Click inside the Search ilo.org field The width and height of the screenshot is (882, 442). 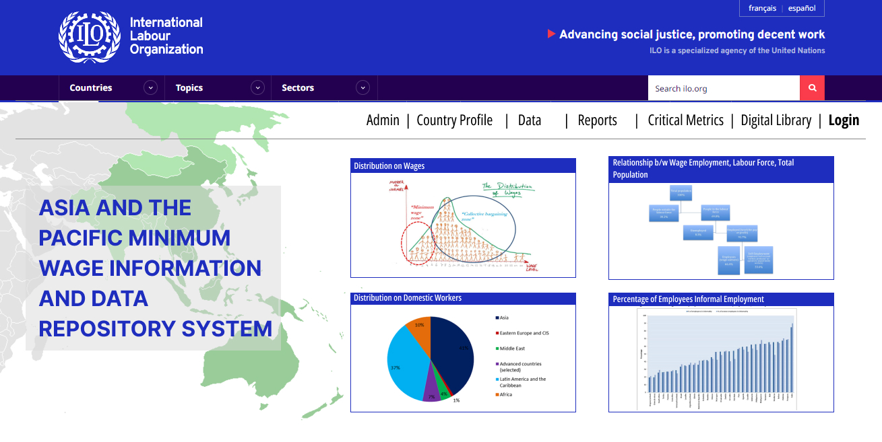(x=723, y=88)
